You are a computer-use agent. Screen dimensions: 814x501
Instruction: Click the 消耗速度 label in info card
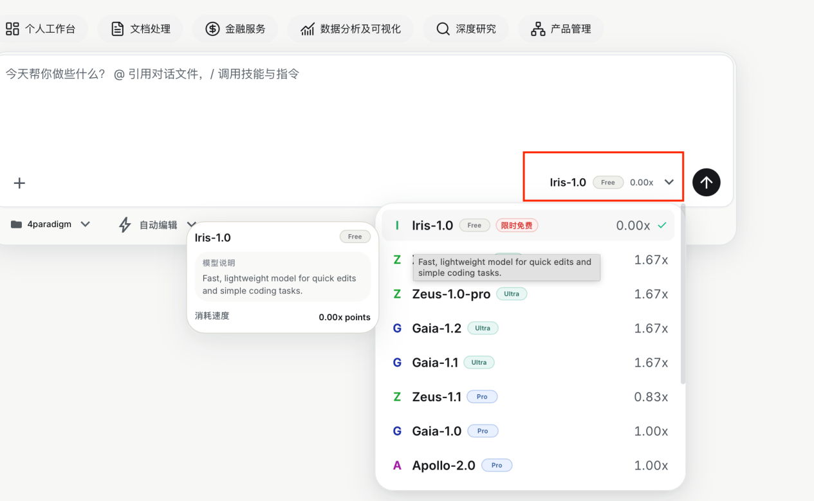[x=212, y=316]
